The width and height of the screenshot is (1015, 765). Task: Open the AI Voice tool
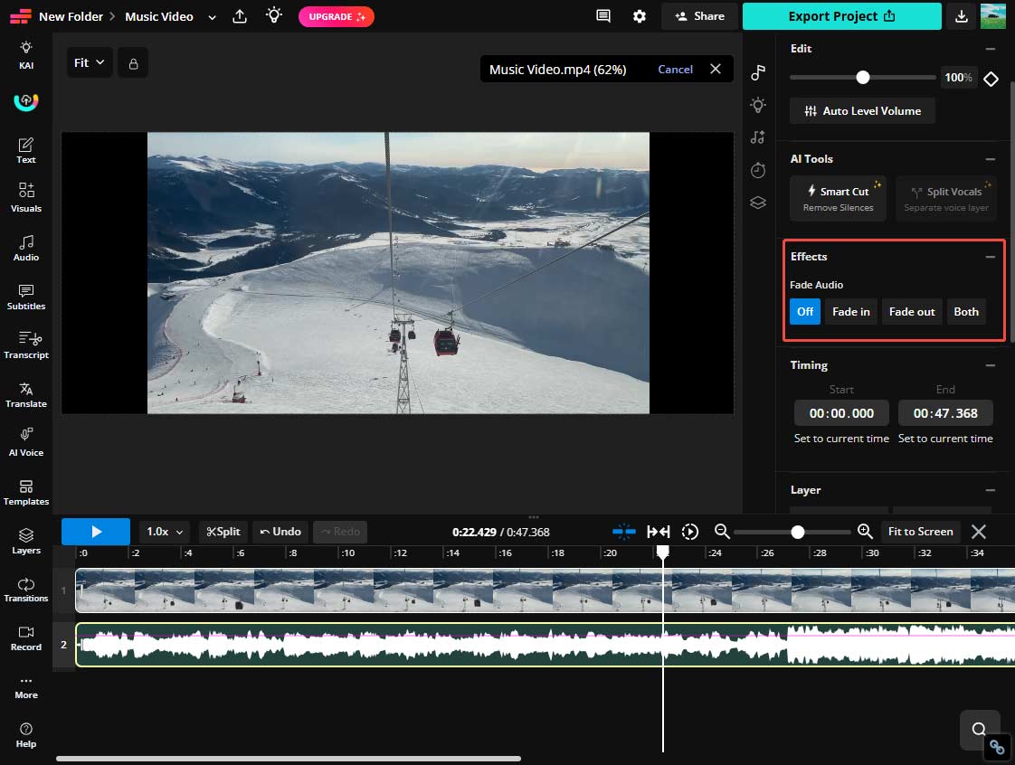(26, 443)
